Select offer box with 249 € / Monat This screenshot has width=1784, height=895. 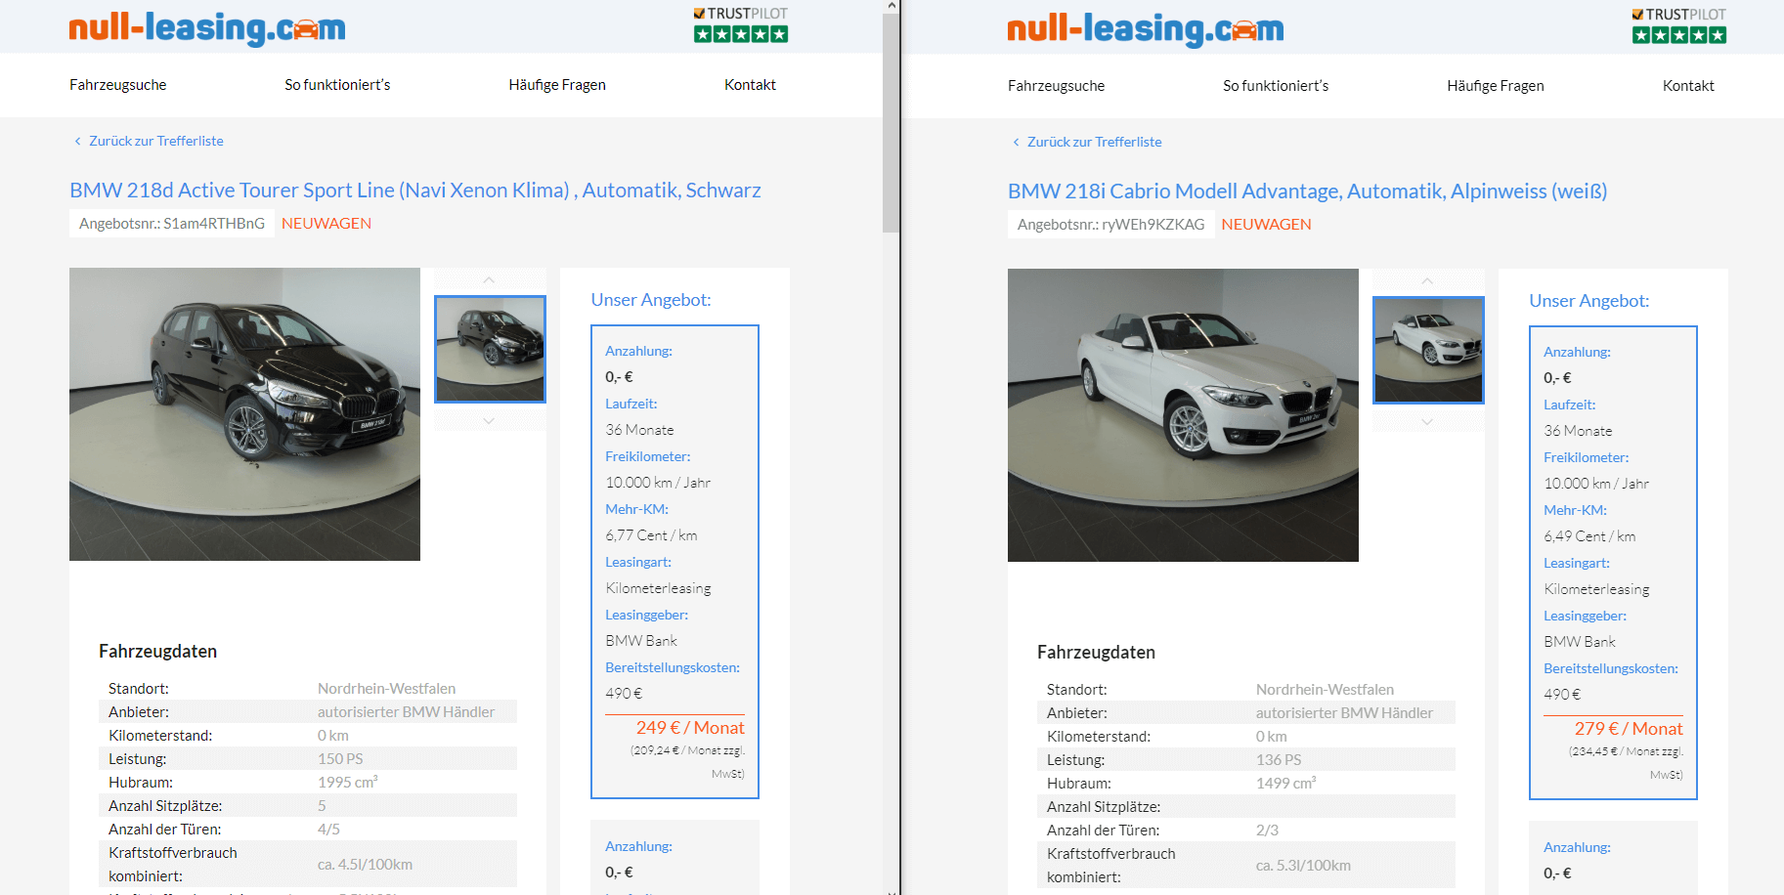674,562
